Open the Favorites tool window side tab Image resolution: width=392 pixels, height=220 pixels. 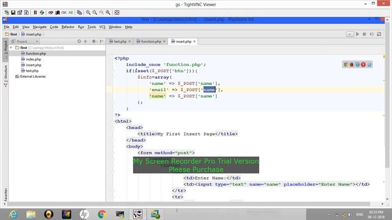[x=6, y=194]
